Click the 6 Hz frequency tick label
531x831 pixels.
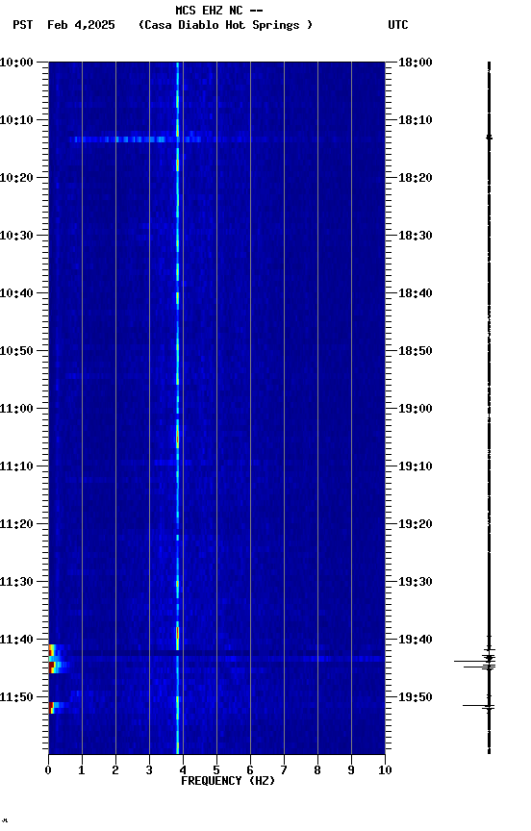click(250, 770)
